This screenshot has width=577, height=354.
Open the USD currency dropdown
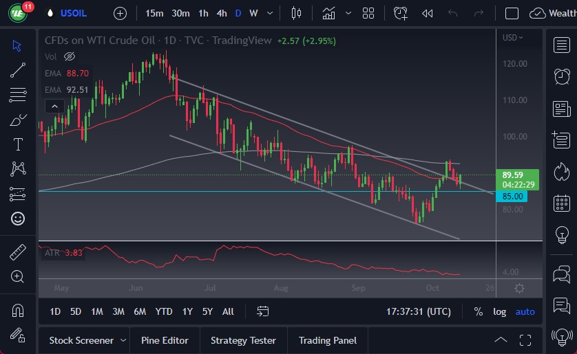tap(512, 37)
